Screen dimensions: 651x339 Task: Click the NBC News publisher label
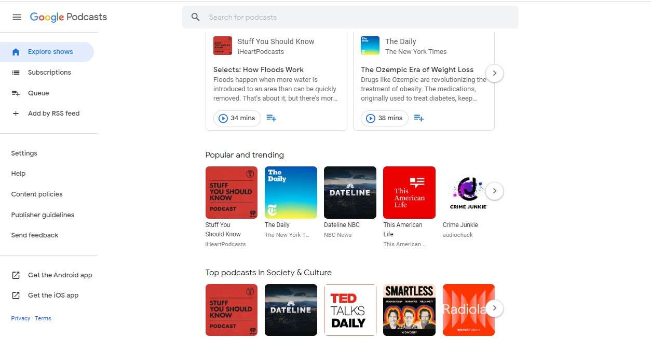[x=337, y=235]
